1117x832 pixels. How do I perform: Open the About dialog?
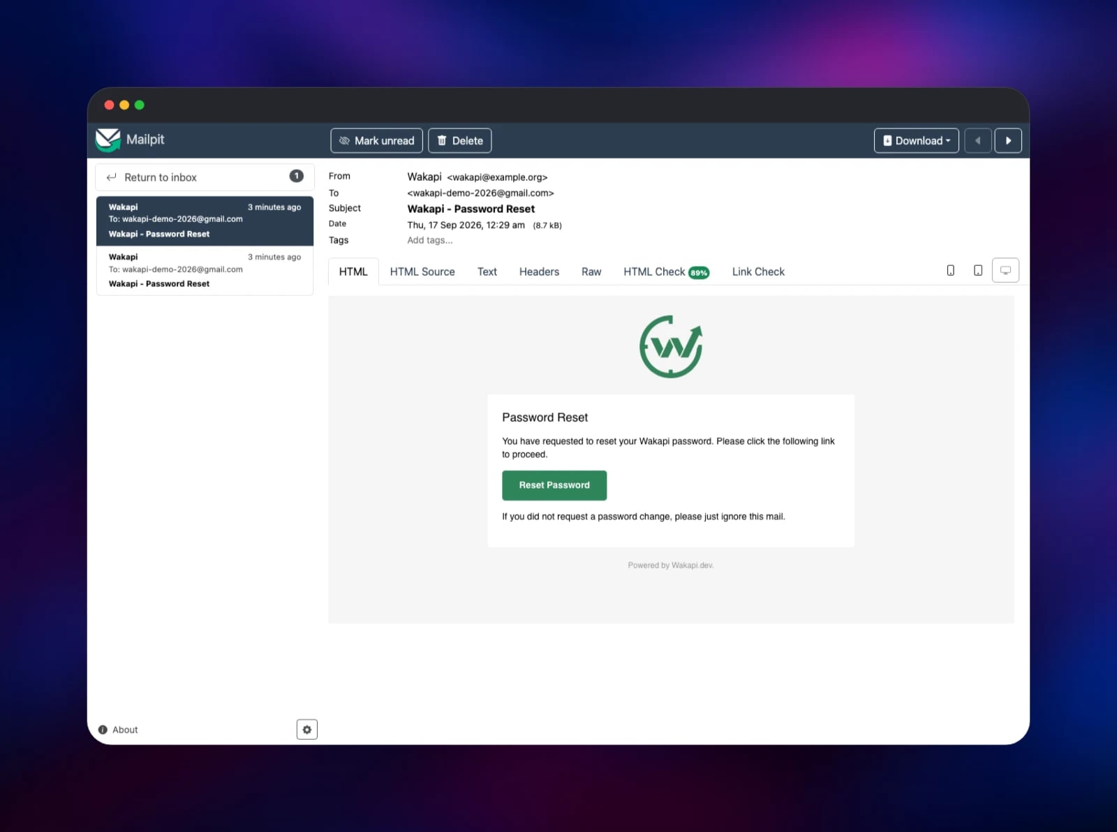(x=118, y=729)
